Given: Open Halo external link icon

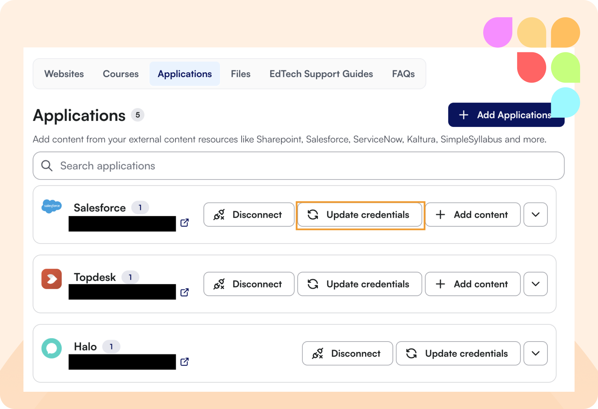Looking at the screenshot, I should pos(185,362).
